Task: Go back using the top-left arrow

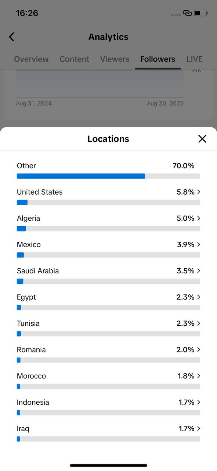Action: click(x=12, y=37)
